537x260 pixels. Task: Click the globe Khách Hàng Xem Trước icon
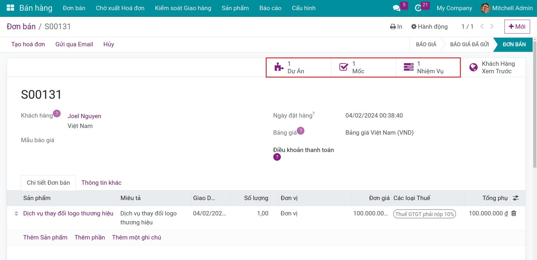point(473,67)
